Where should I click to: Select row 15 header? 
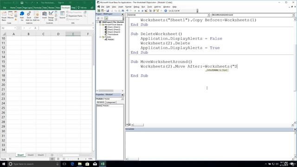3,62
